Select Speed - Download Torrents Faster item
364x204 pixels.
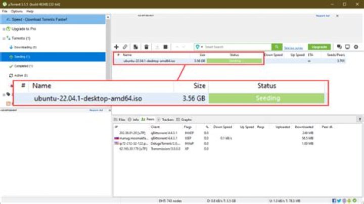coord(53,19)
